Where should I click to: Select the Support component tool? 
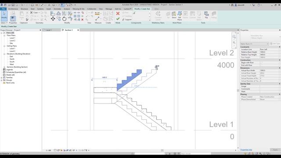(127, 19)
